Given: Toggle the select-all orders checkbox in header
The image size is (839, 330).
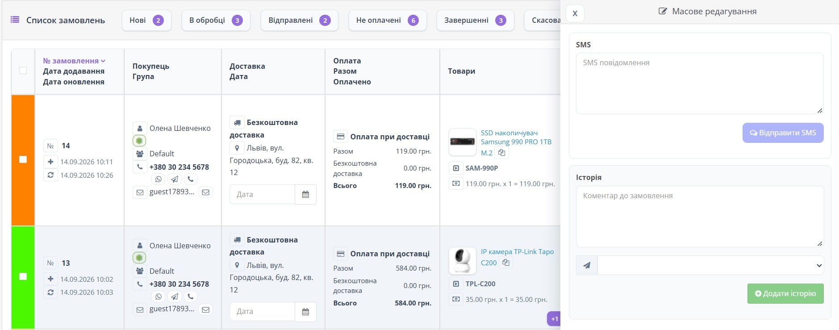Looking at the screenshot, I should [23, 71].
